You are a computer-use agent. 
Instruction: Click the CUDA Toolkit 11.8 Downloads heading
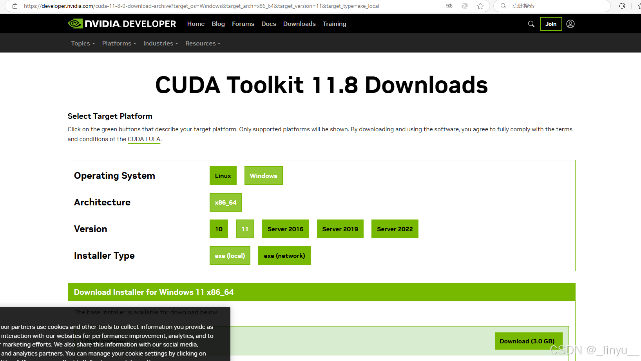[x=322, y=85]
